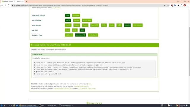Screen dimensions: 190x107
Task: Pick deb (local) installer type
Action: point(69,35)
